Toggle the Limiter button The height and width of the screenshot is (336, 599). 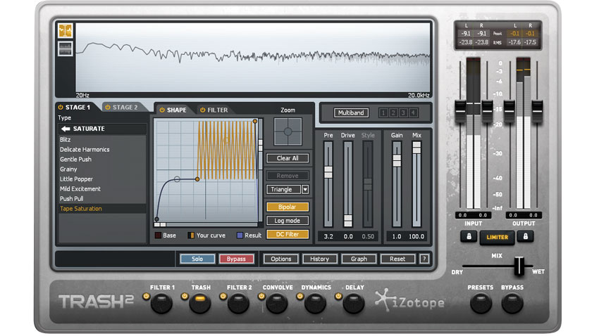coord(497,237)
